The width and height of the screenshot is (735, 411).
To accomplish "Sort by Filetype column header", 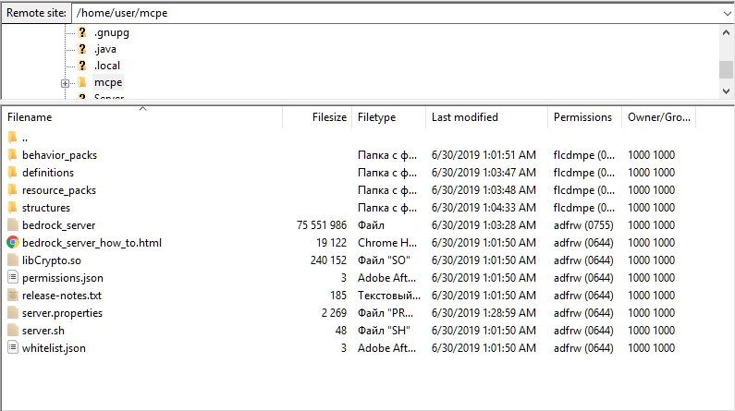I will tap(389, 117).
